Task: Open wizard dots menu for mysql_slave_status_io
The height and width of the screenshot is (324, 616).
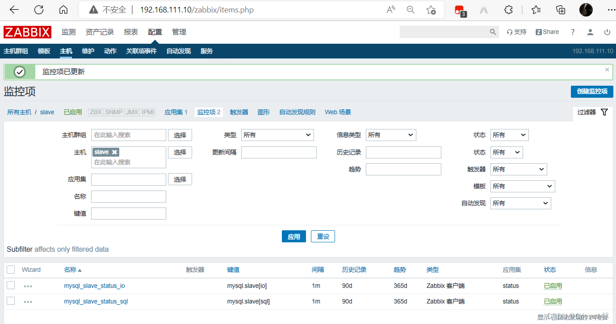Action: [28, 286]
